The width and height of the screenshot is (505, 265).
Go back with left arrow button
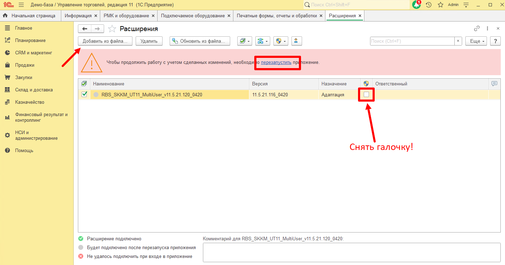coord(85,29)
